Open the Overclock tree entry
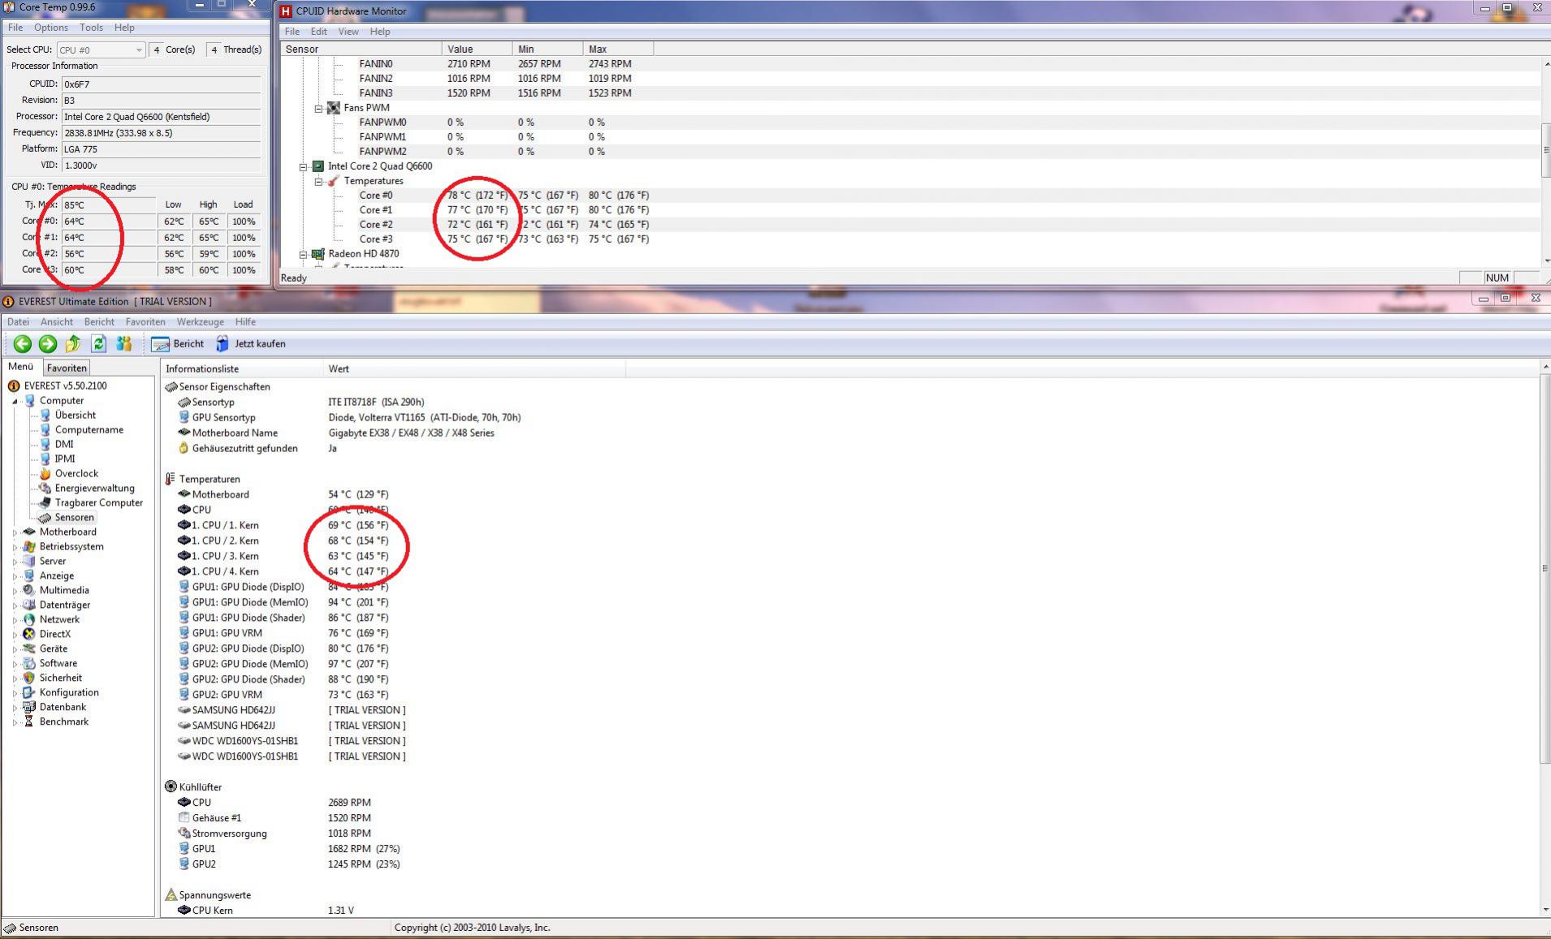The image size is (1551, 939). (x=76, y=474)
